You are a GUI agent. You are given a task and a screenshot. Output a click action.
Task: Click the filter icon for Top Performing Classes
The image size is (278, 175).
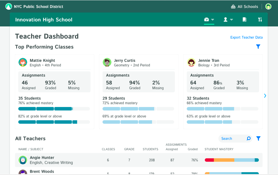[x=258, y=47]
